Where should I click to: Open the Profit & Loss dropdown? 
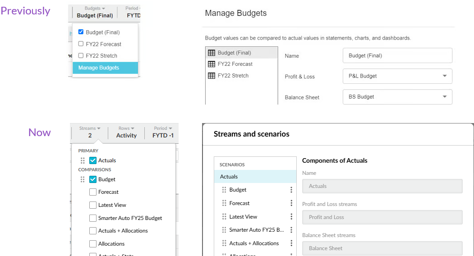(x=397, y=76)
